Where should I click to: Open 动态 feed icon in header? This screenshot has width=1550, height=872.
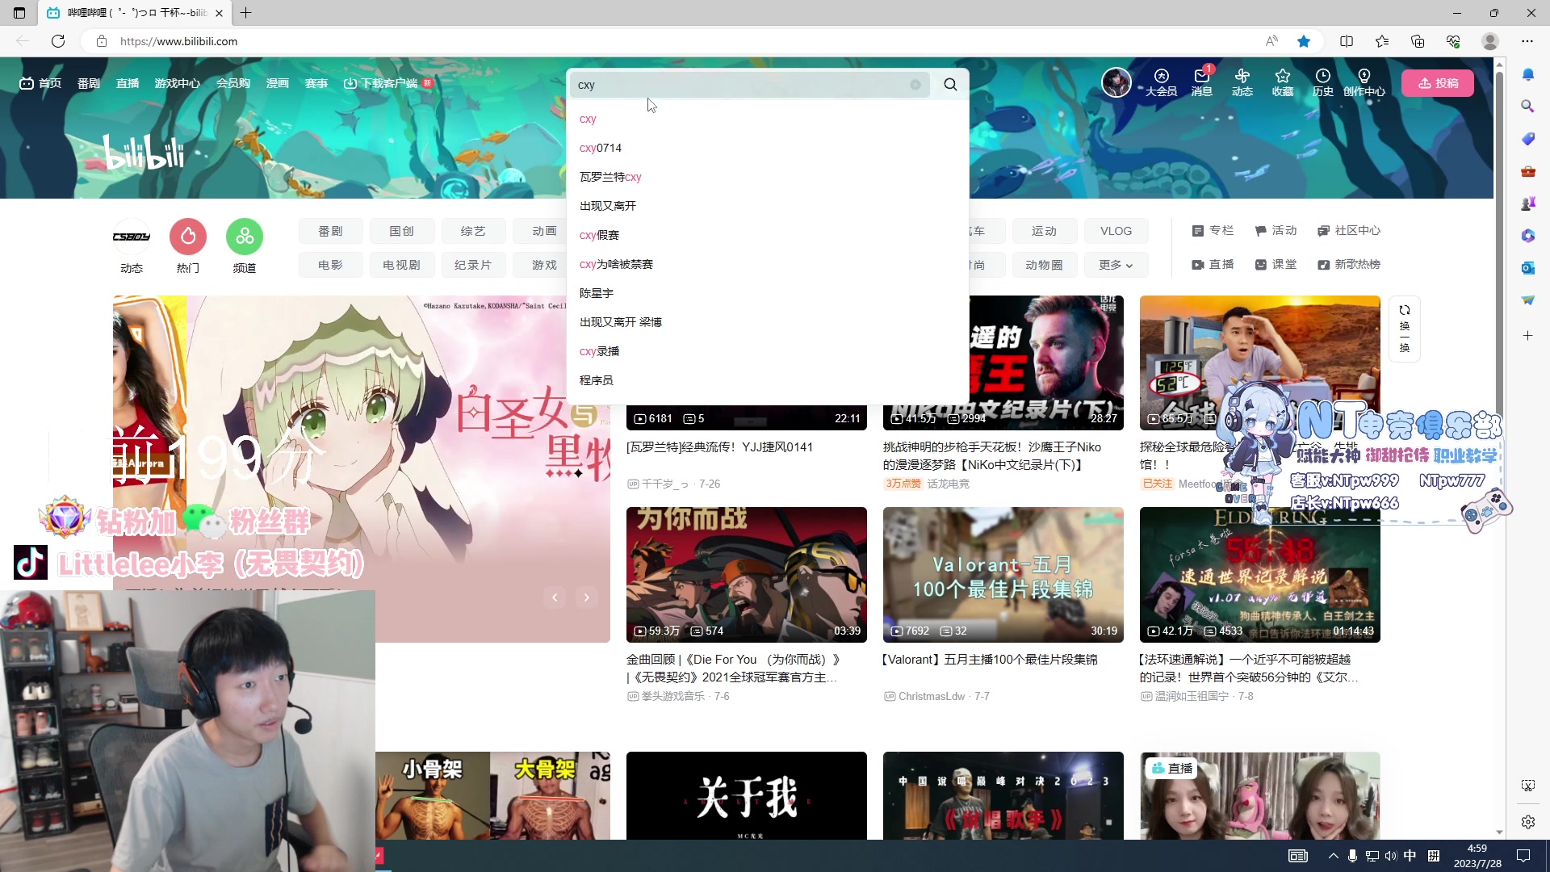[x=1242, y=83]
